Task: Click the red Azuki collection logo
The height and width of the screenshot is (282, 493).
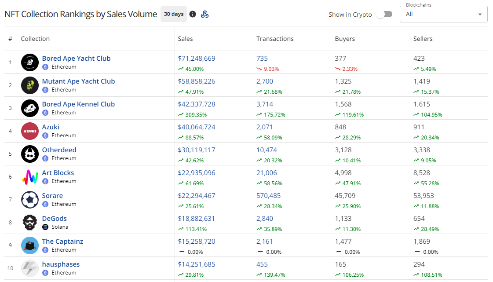Action: (30, 131)
